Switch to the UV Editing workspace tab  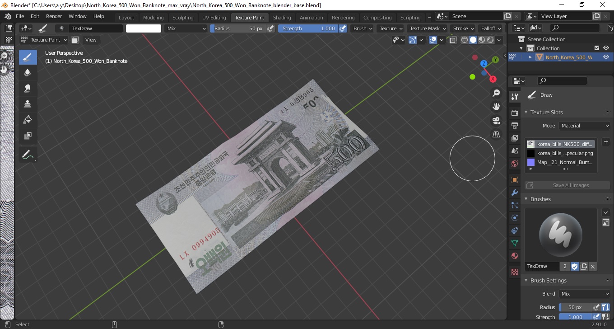214,18
